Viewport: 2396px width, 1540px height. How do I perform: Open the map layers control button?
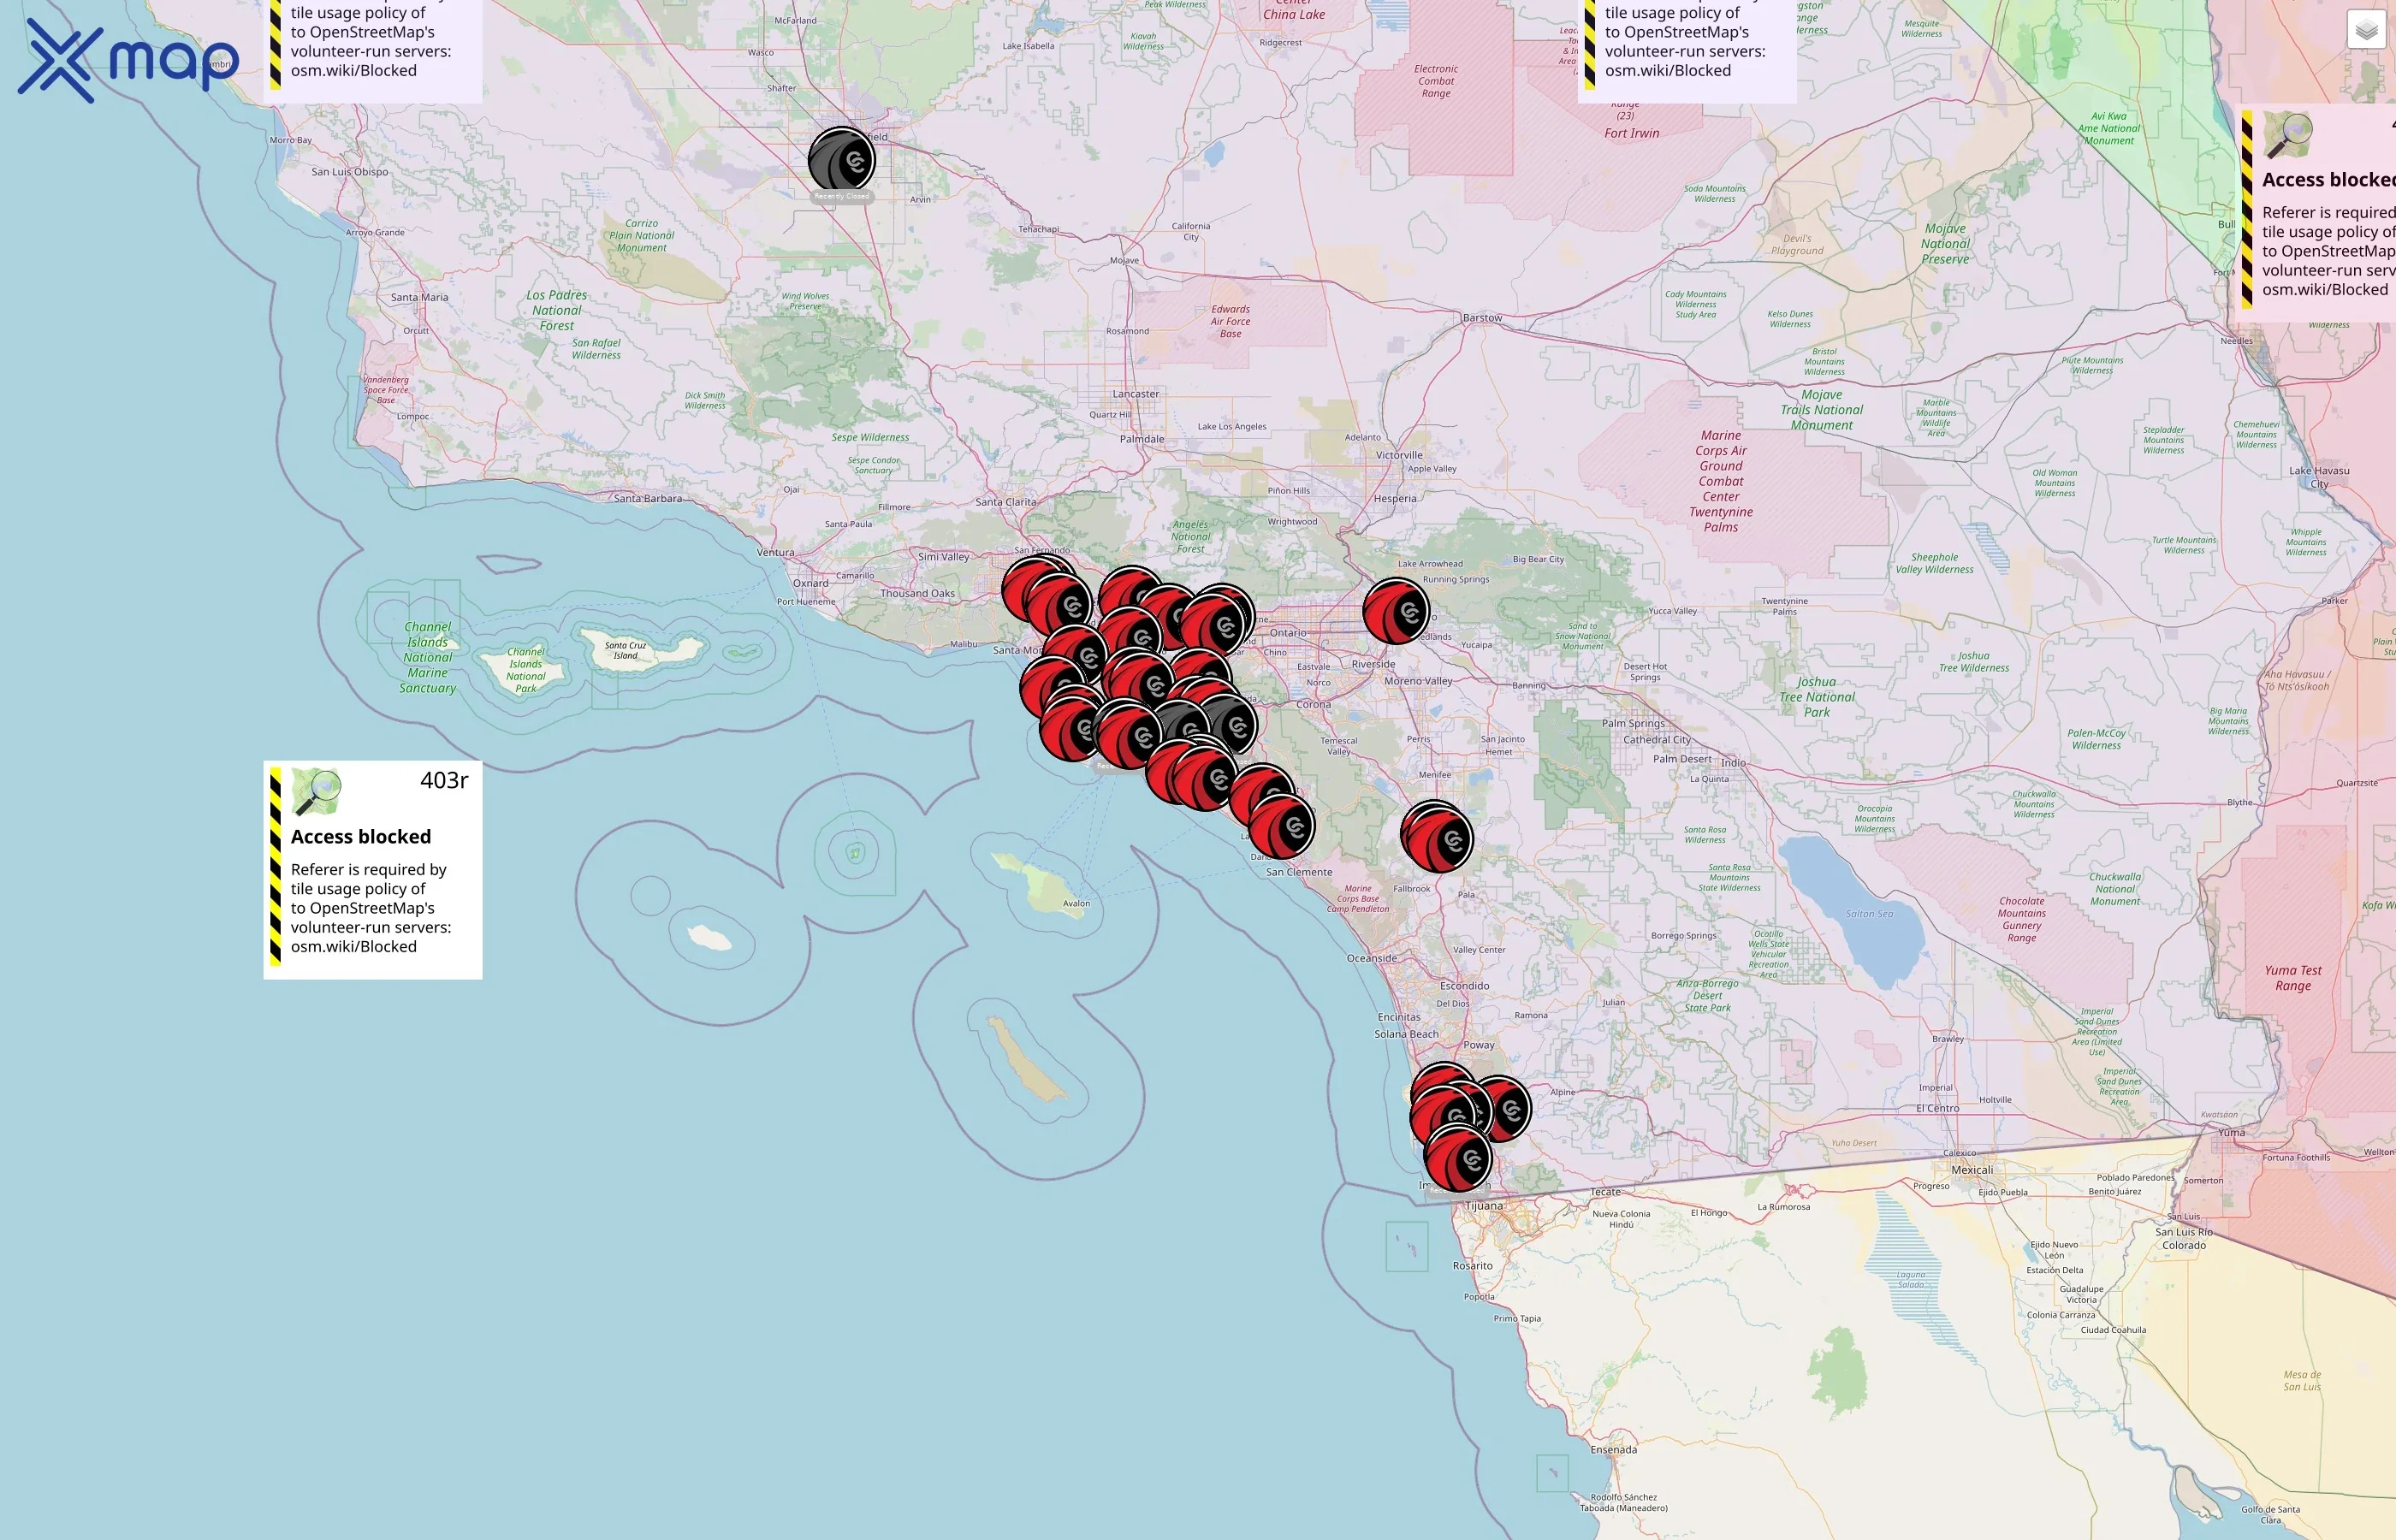(2365, 30)
